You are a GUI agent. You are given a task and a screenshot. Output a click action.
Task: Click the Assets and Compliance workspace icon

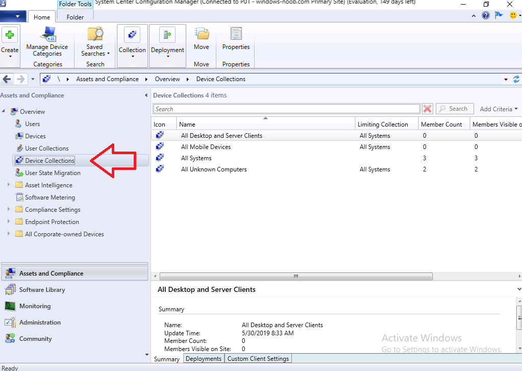tap(10, 274)
